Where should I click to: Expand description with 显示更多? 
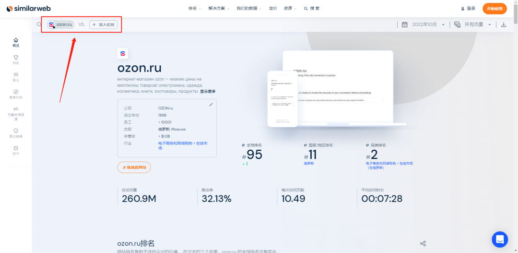[208, 92]
